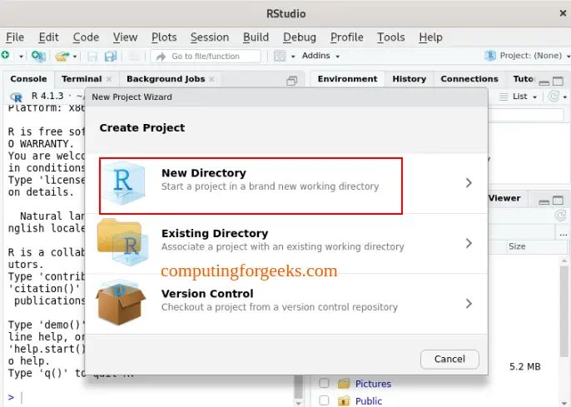Click the Size column header

(x=517, y=246)
